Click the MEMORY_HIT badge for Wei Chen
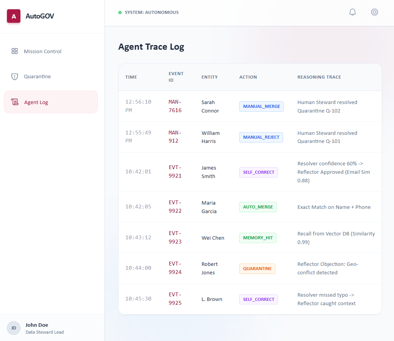394x341 pixels. click(x=258, y=238)
